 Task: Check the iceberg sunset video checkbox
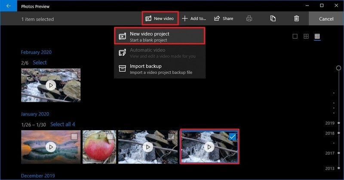[74, 137]
